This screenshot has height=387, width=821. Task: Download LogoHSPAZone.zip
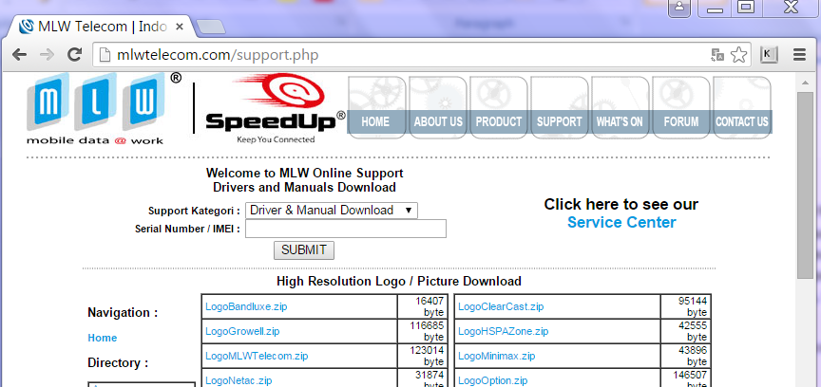pyautogui.click(x=504, y=331)
